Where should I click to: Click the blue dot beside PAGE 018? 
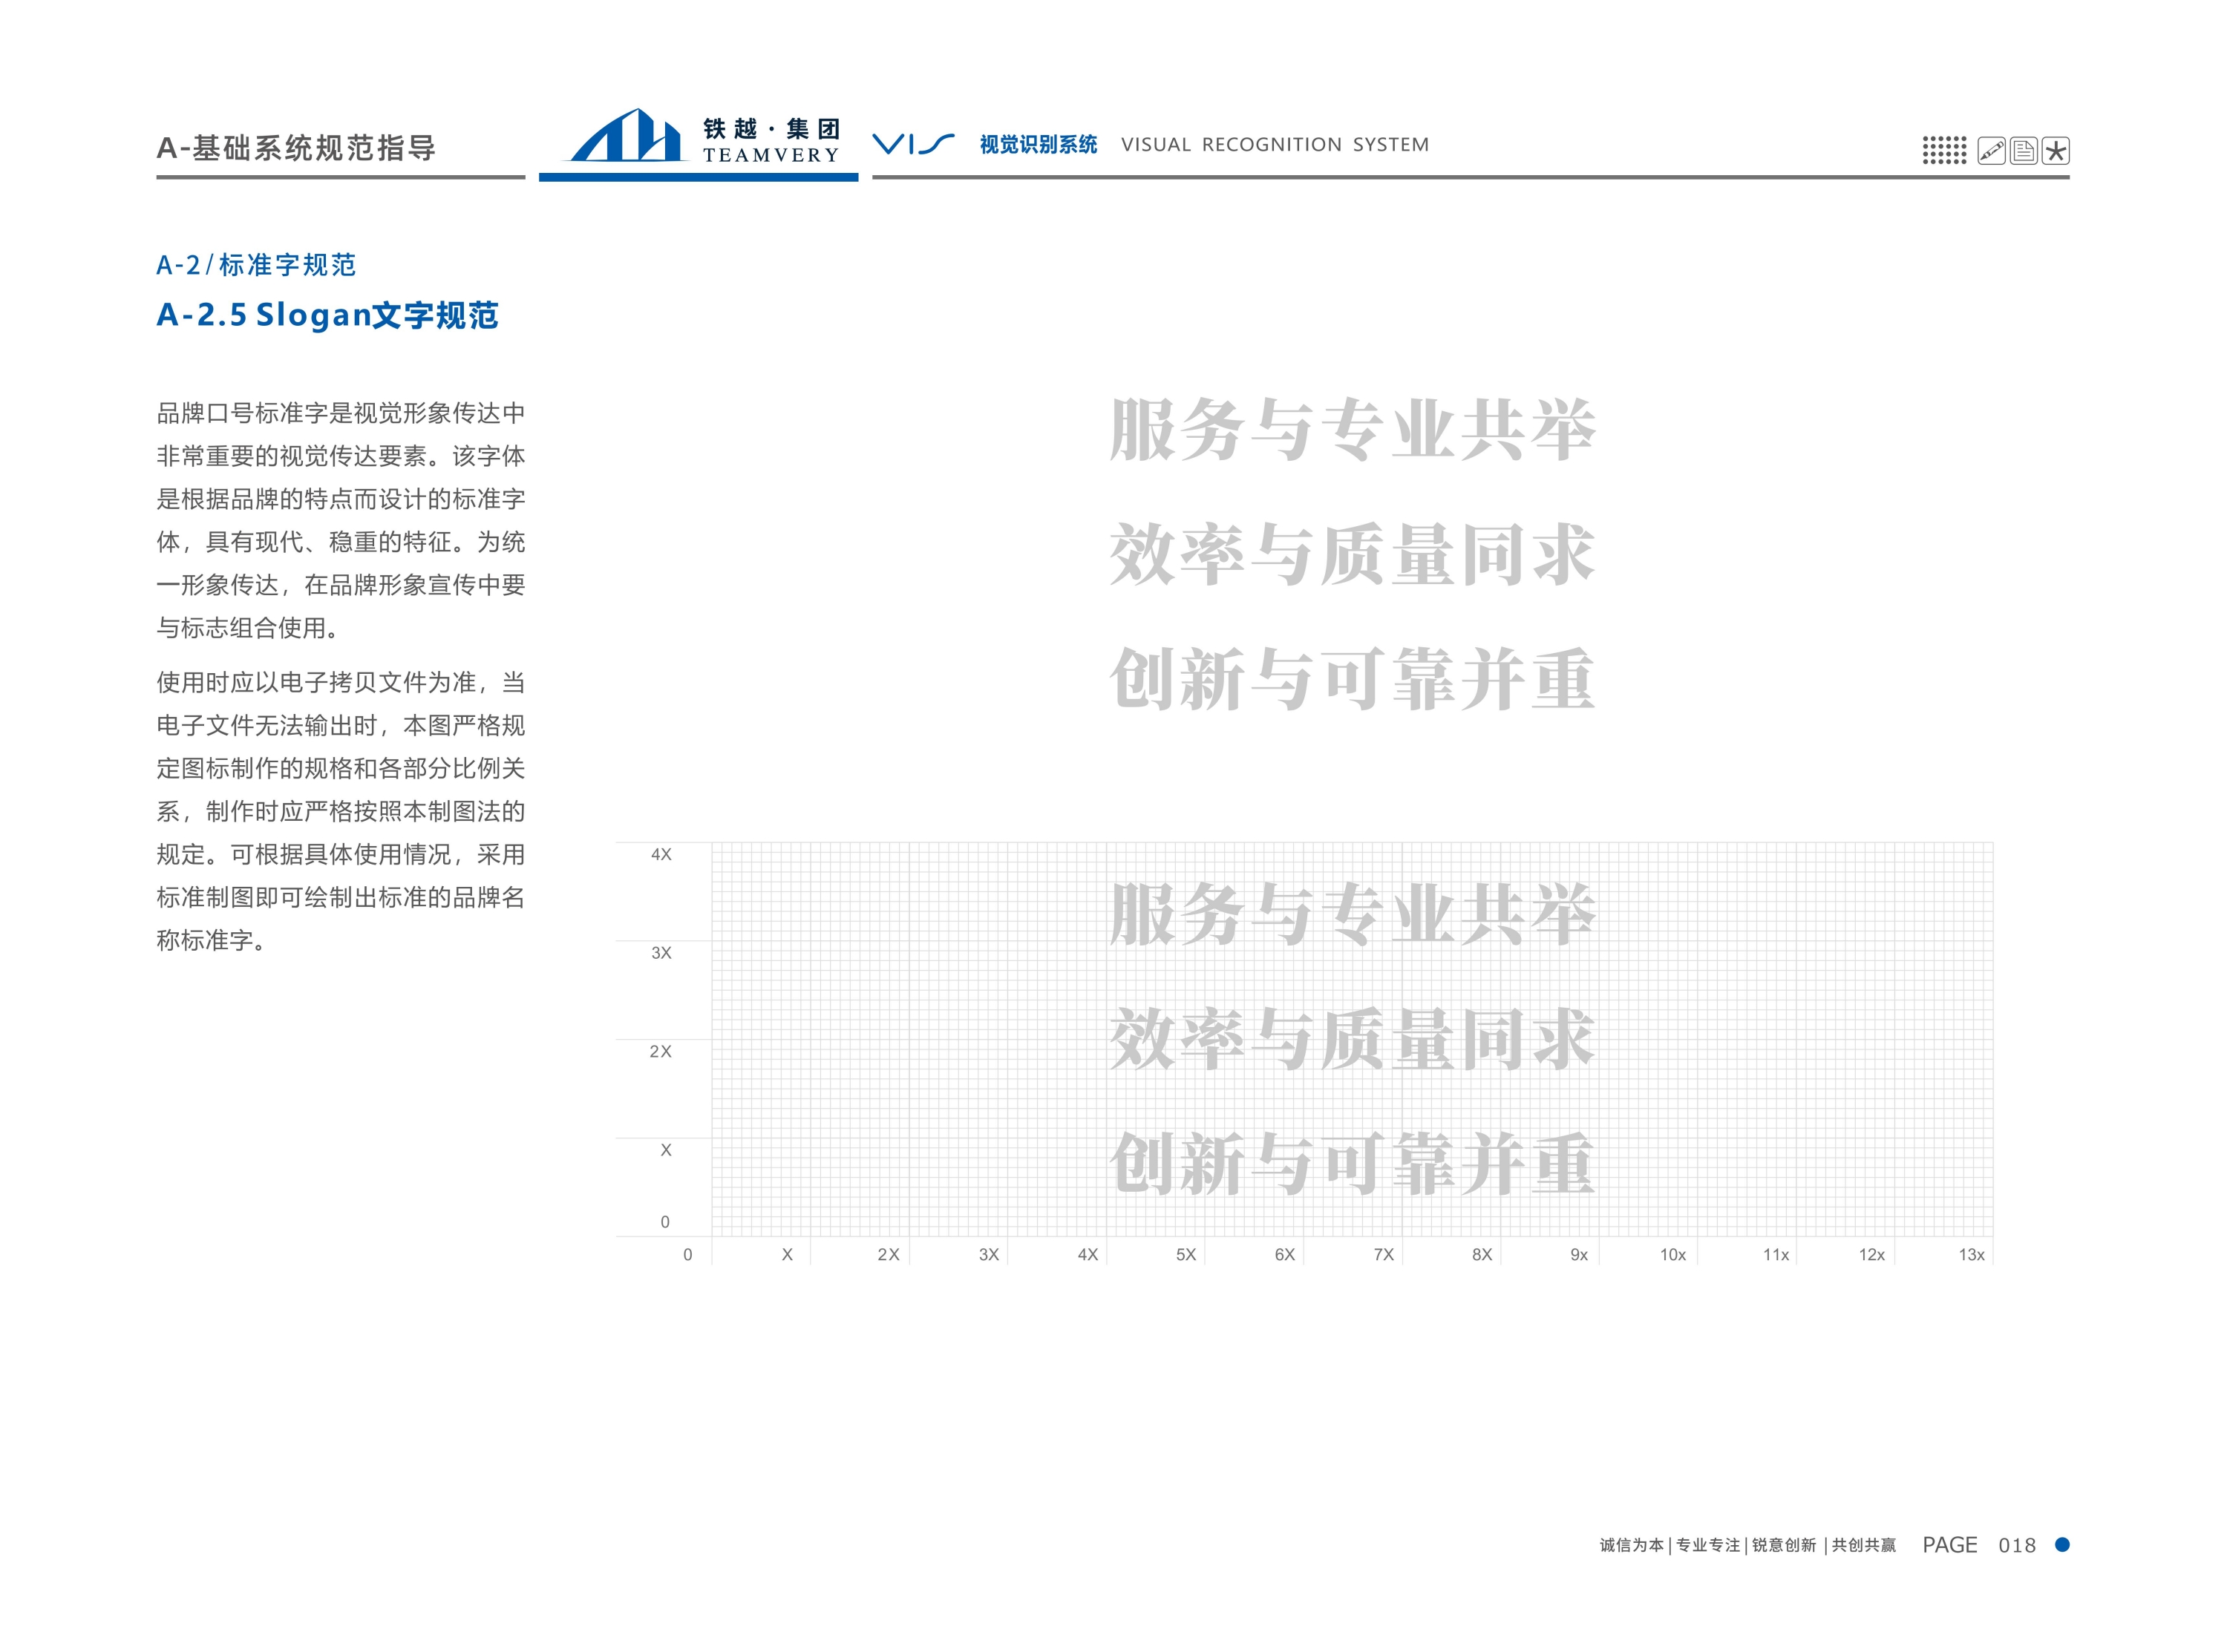click(x=2062, y=1544)
